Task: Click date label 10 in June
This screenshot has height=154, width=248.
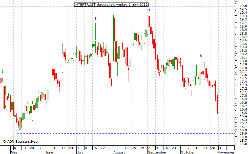Action: point(55,148)
